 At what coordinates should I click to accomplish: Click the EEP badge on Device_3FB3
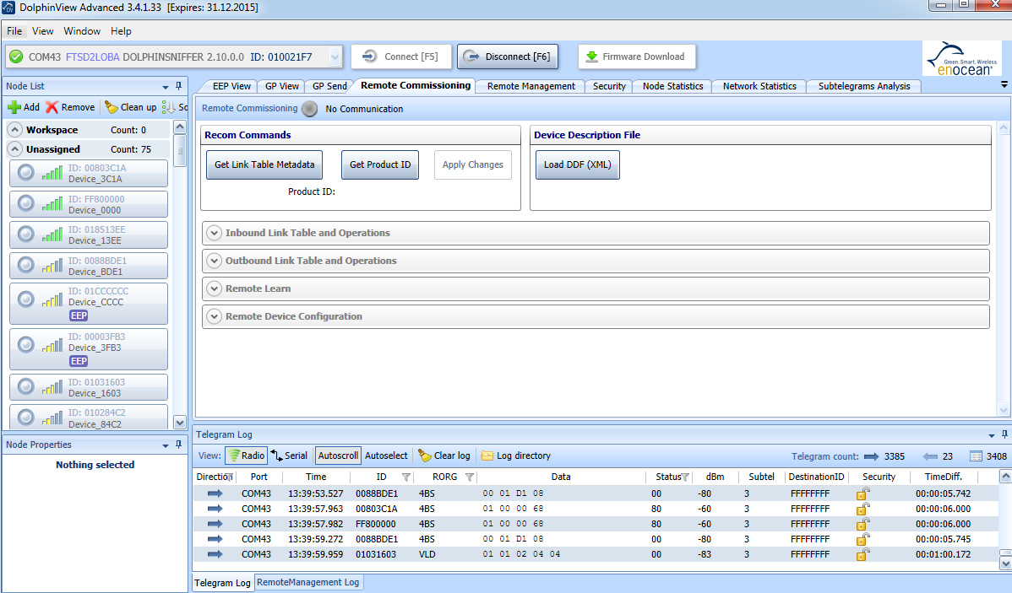click(79, 361)
